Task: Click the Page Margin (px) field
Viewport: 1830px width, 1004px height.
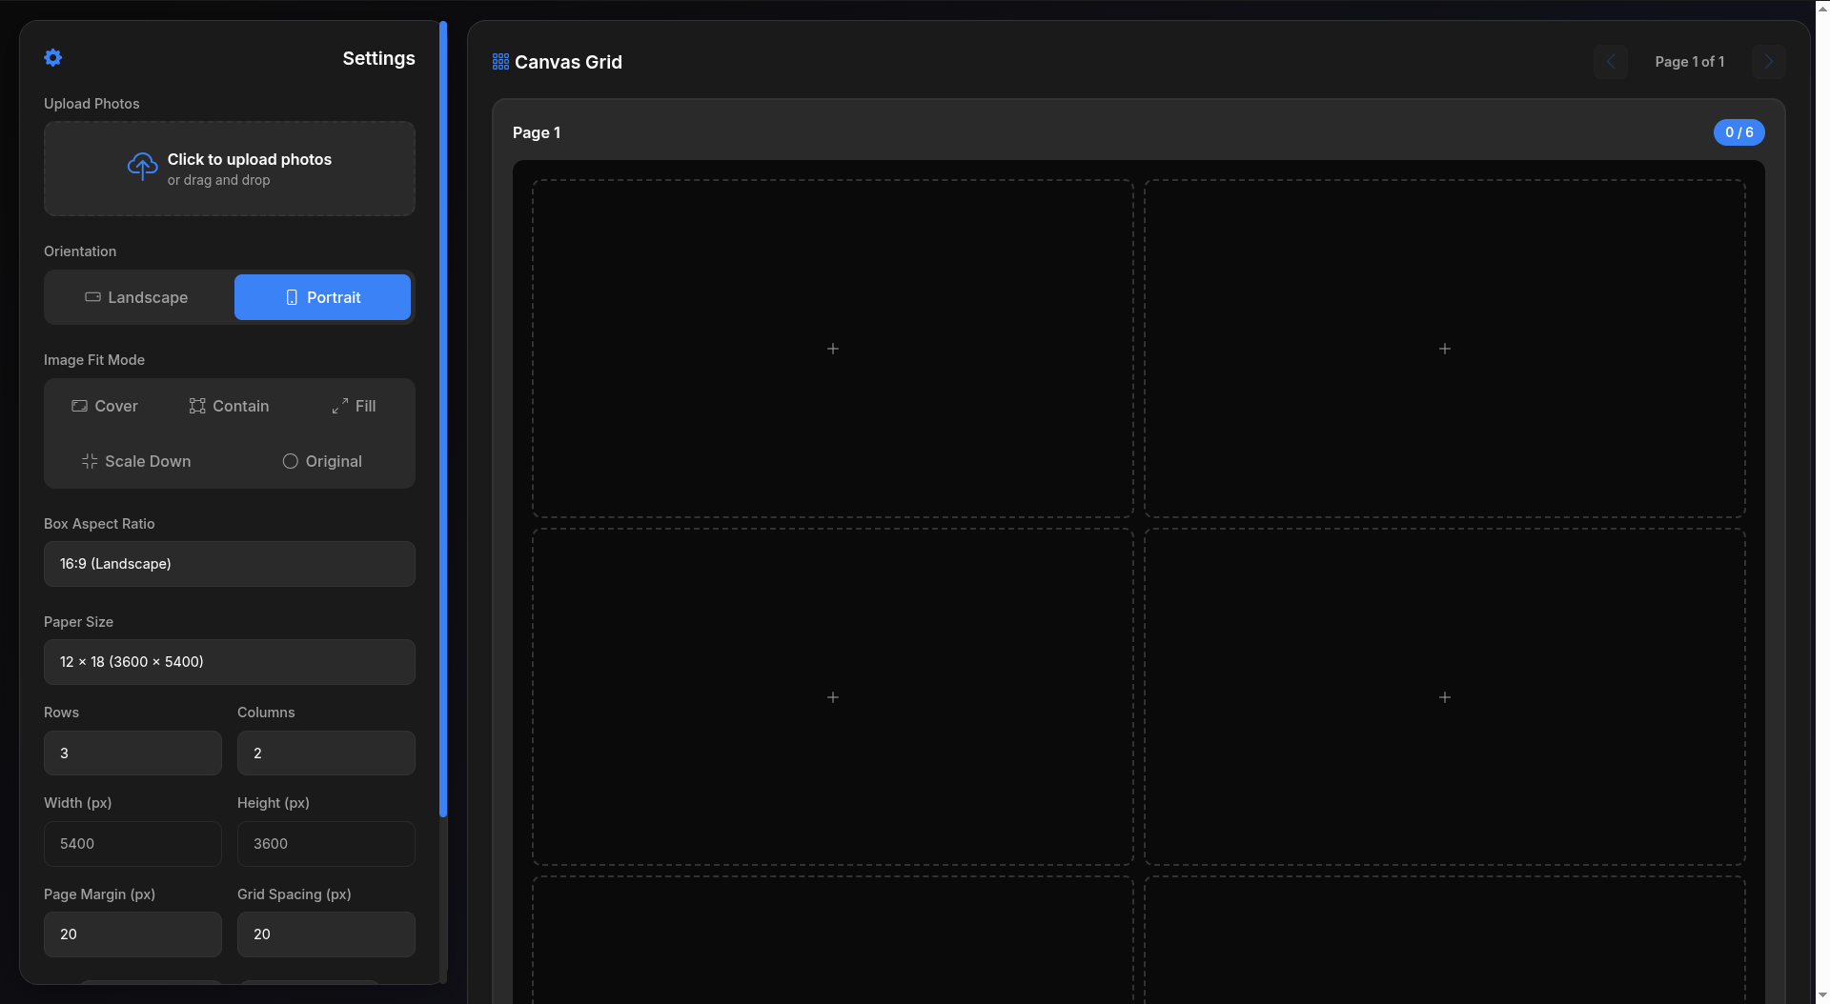Action: pyautogui.click(x=132, y=934)
